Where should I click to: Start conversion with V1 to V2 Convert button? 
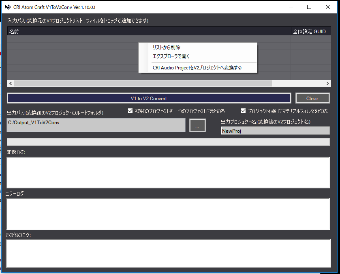[149, 98]
